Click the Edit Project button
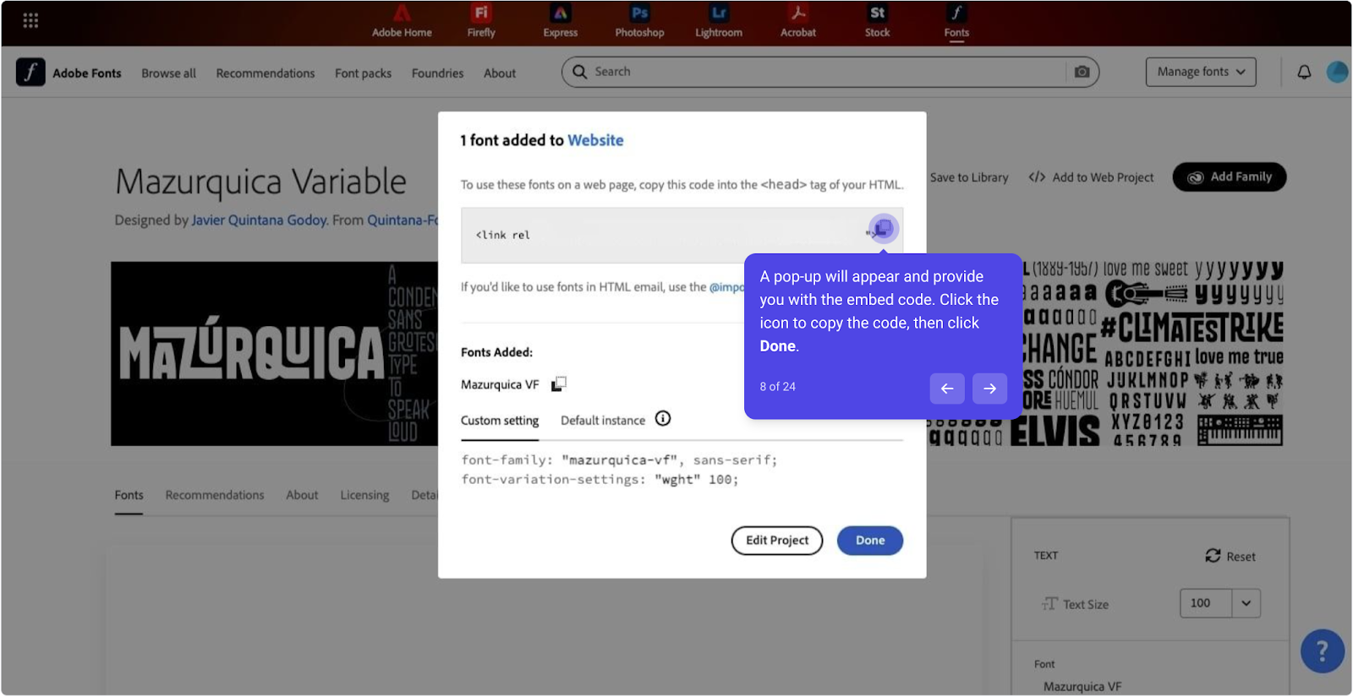Viewport: 1353px width, 696px height. pyautogui.click(x=776, y=541)
